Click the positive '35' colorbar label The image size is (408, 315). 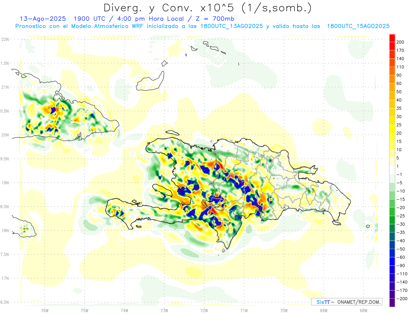(x=399, y=108)
